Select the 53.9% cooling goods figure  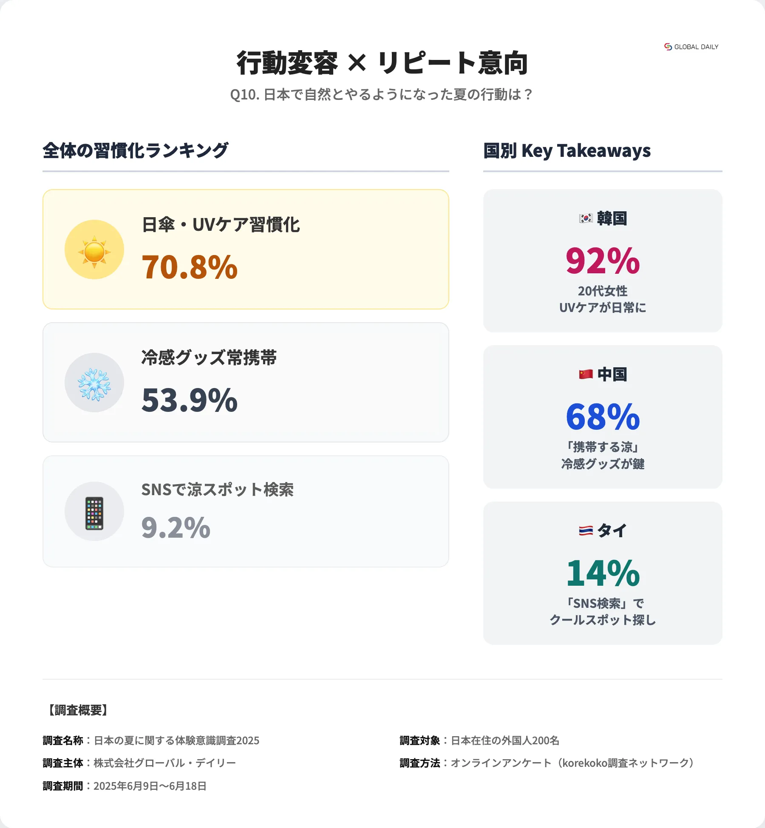pos(190,400)
